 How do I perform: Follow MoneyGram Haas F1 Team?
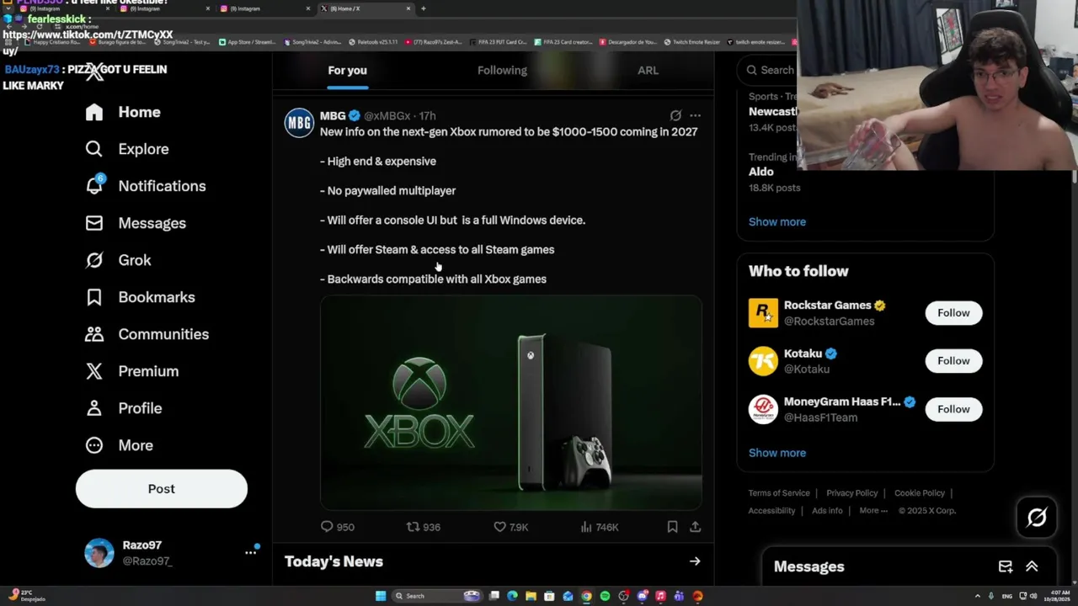953,409
